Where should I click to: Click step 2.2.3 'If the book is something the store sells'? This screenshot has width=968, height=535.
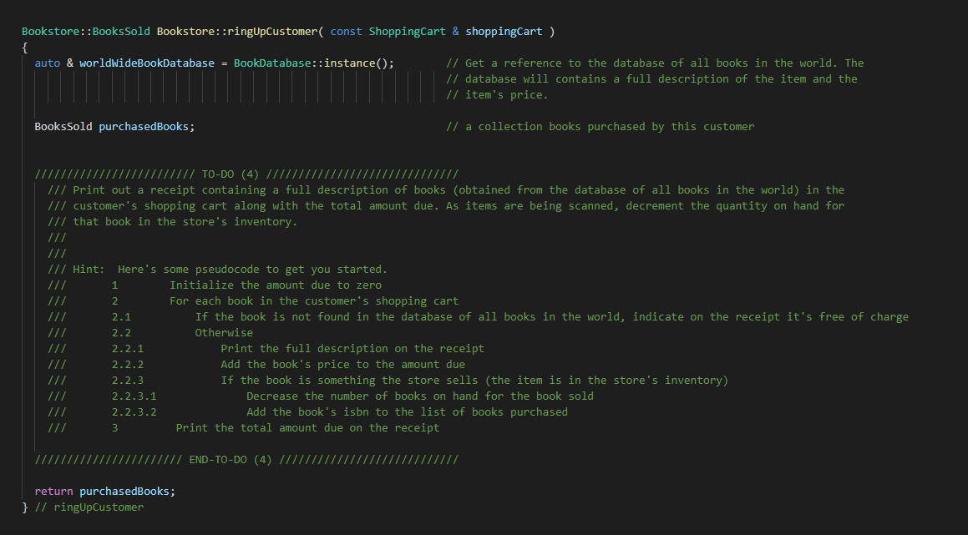tap(474, 380)
